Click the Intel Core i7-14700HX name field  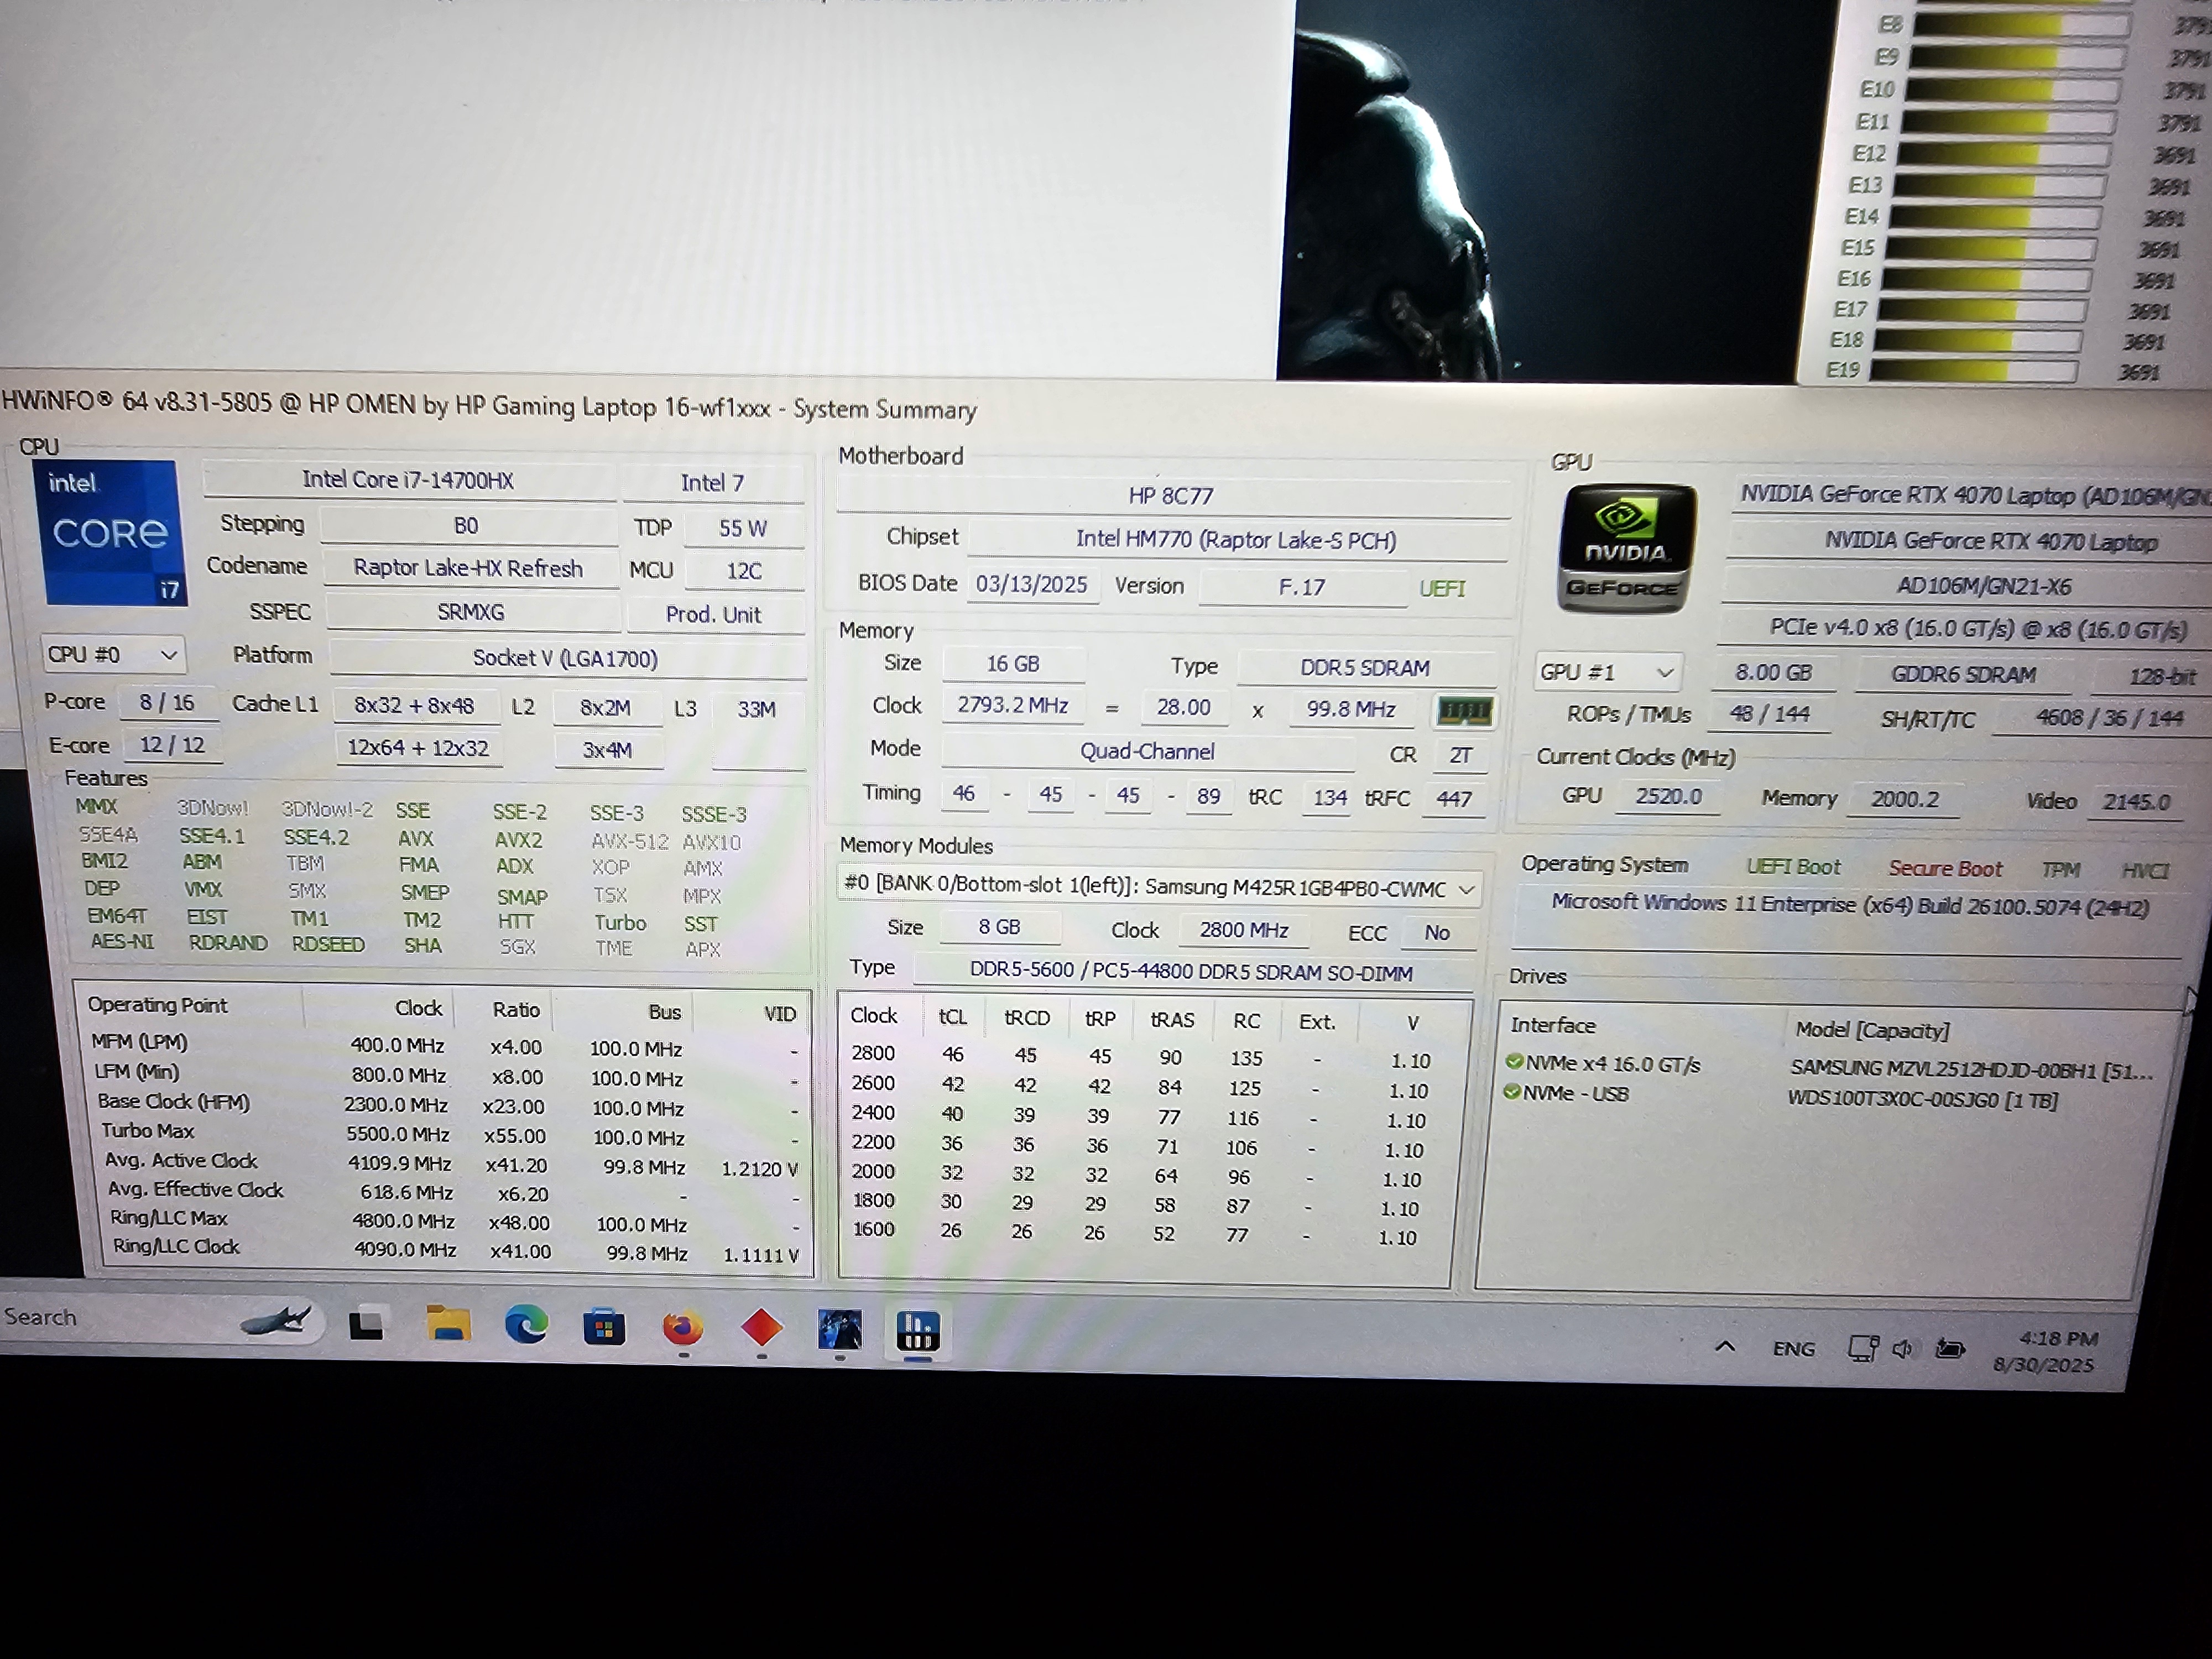click(x=409, y=480)
